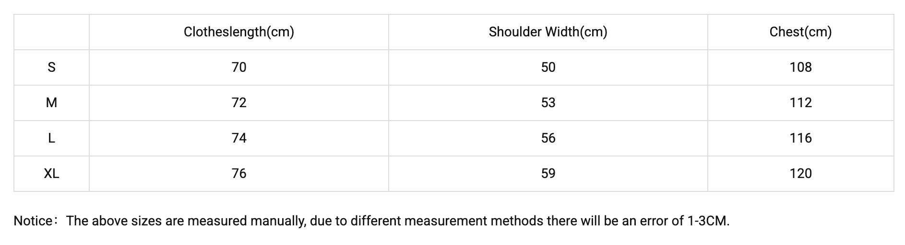905x245 pixels.
Task: Click shoulder width value 59
Action: tap(548, 174)
